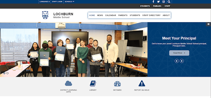This screenshot has height=98, width=211.
Task: Go to previous slide arrow
Action: click(x=176, y=61)
